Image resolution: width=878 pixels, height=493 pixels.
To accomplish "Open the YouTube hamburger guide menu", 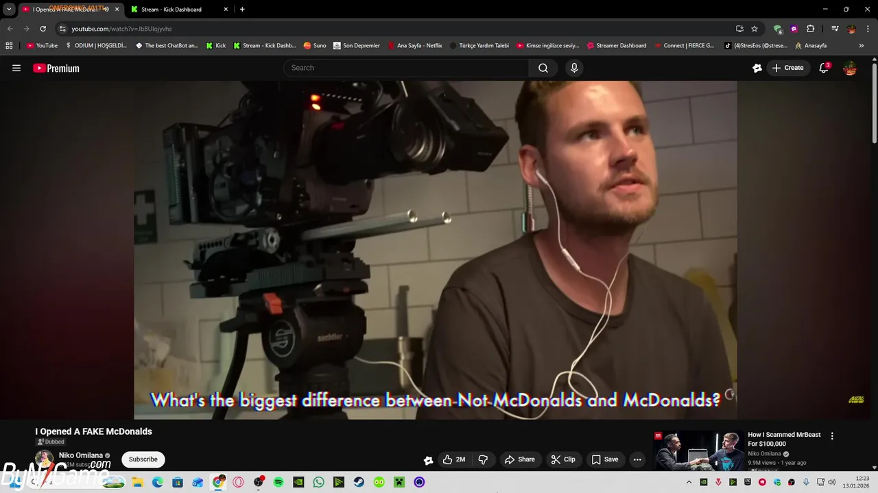I will (x=16, y=68).
